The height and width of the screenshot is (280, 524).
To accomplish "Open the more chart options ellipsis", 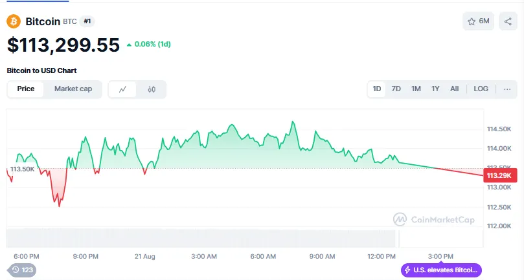I will coord(507,89).
